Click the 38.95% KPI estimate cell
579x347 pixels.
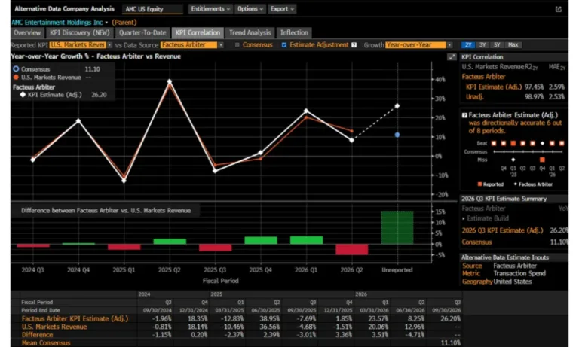tap(270, 318)
